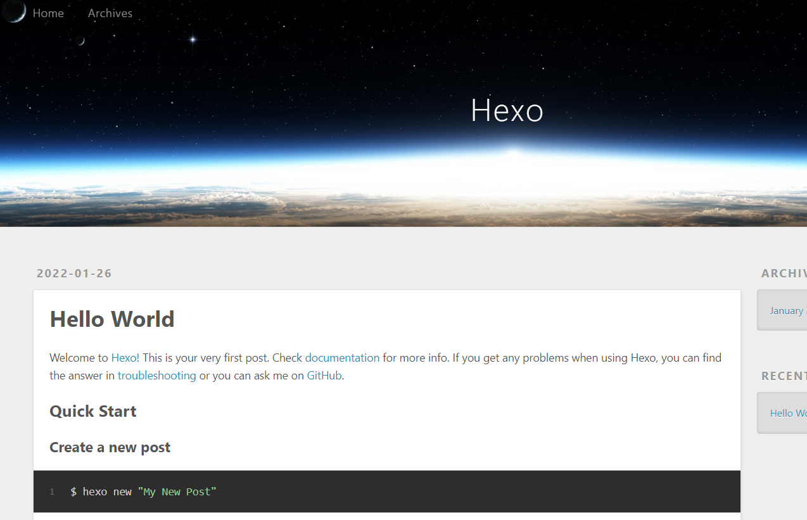Click the ARCHIVES sidebar heading
807x520 pixels.
(x=784, y=274)
